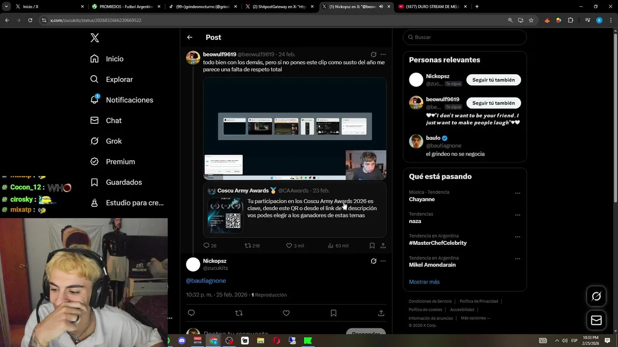This screenshot has width=618, height=347.
Task: Click the repost icon with 218 reposts
Action: pyautogui.click(x=248, y=246)
